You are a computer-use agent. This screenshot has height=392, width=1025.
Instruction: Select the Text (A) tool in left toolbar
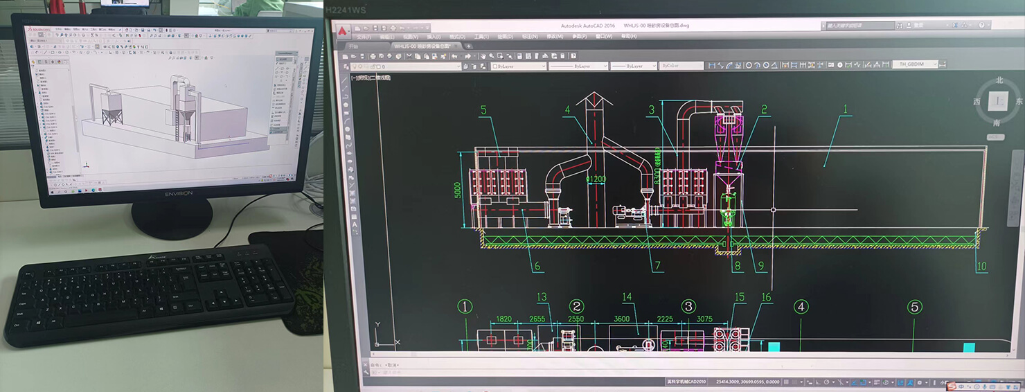(355, 224)
